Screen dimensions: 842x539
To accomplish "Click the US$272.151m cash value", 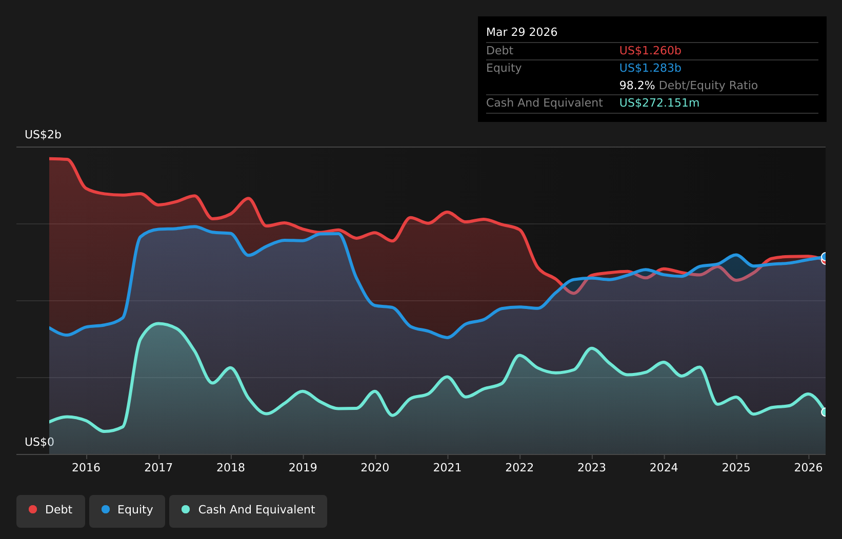I will (x=659, y=103).
